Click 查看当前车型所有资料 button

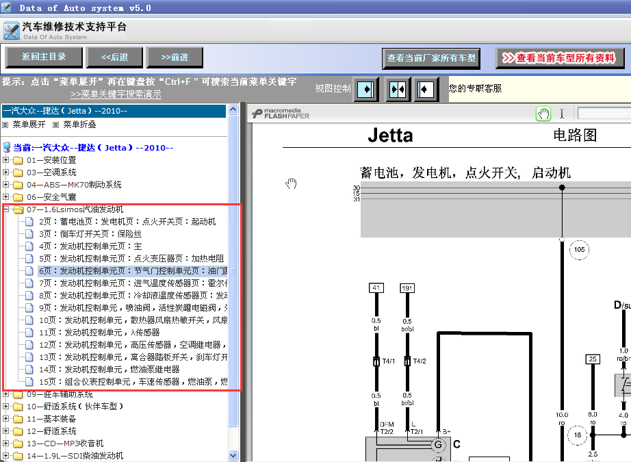tap(560, 58)
